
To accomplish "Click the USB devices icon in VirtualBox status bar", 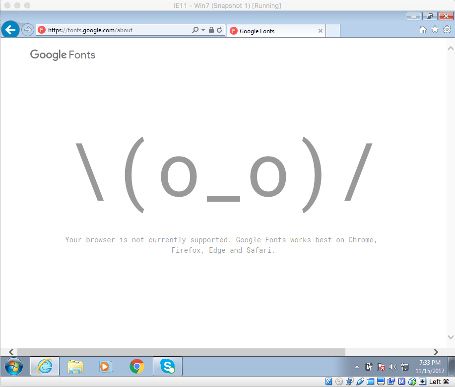I will point(361,381).
